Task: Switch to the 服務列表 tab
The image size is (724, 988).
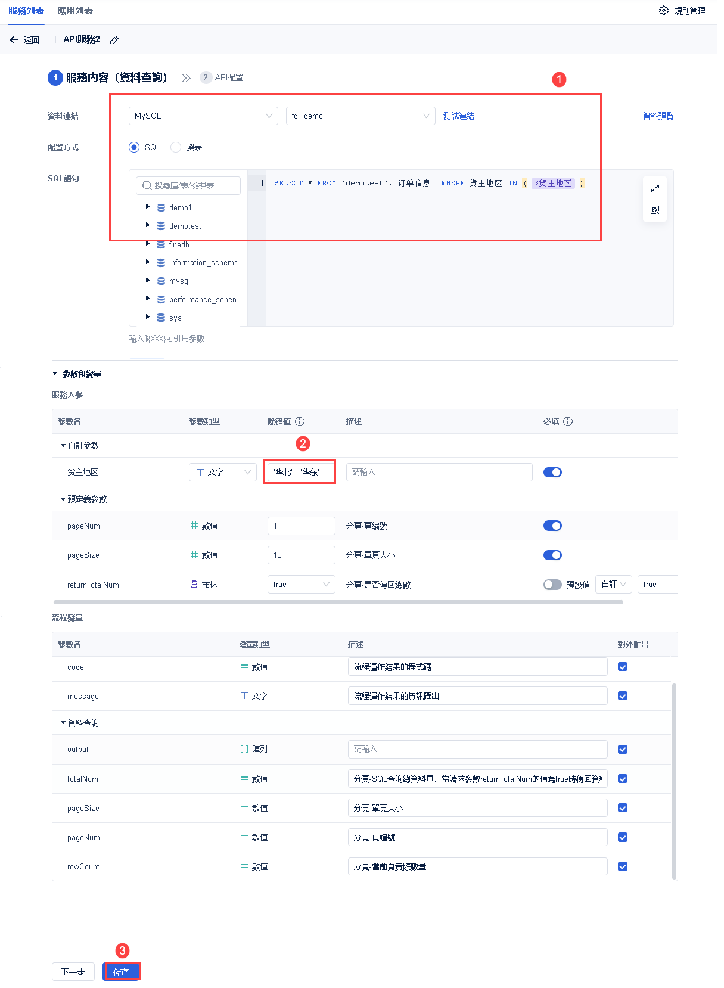Action: [x=26, y=11]
